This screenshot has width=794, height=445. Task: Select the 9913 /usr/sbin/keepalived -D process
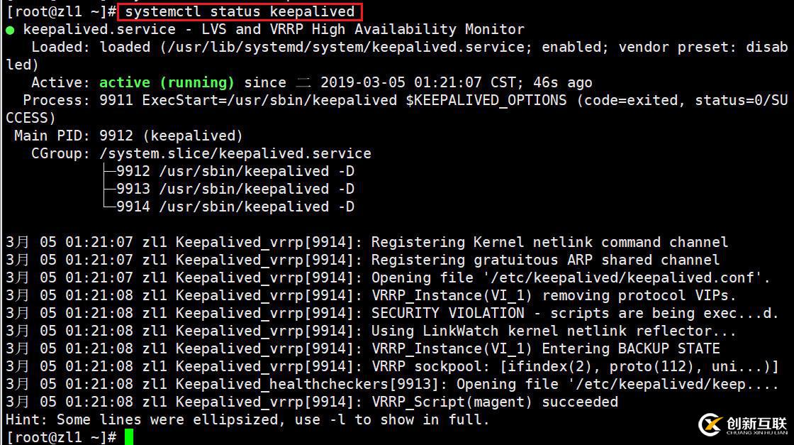click(235, 189)
